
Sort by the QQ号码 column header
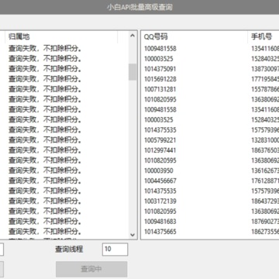[x=194, y=36]
